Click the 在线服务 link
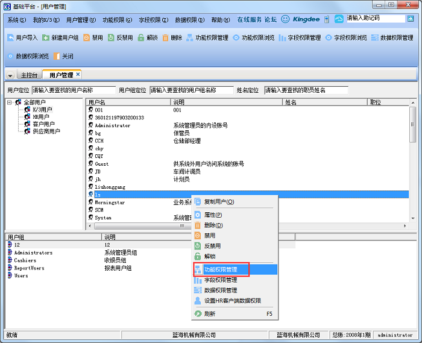 [248, 19]
